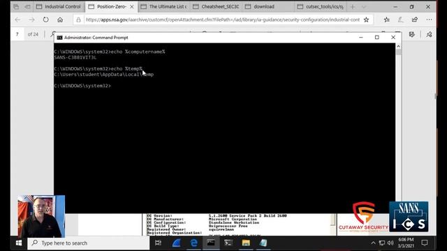Click the Edge back arrow button
The image size is (447, 251).
pos(17,20)
